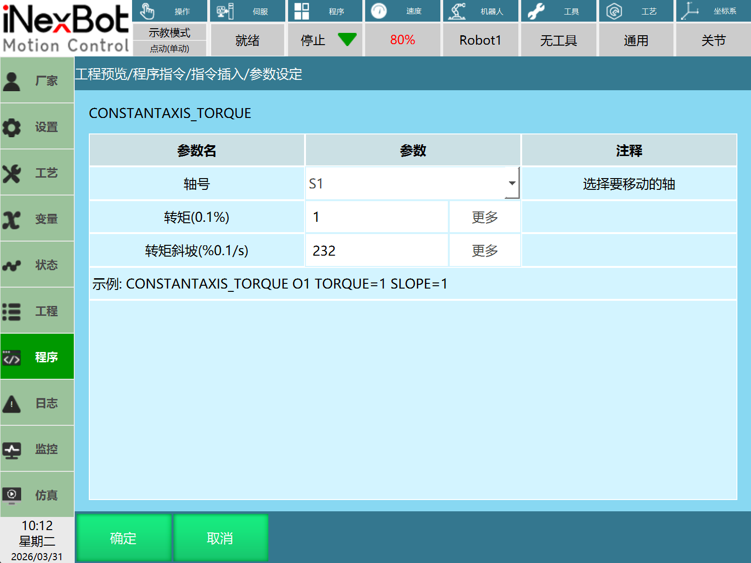Switch to the 工程 project tab
751x563 pixels.
[x=37, y=311]
